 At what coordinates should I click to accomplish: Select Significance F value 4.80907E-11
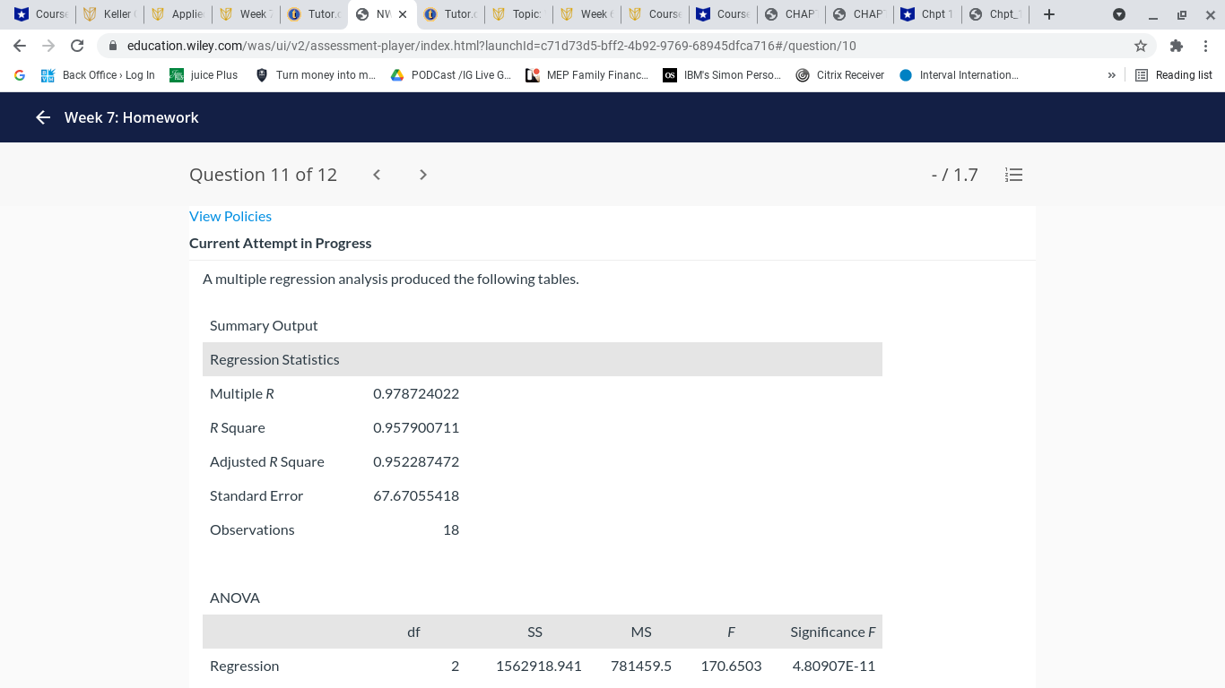click(x=834, y=666)
